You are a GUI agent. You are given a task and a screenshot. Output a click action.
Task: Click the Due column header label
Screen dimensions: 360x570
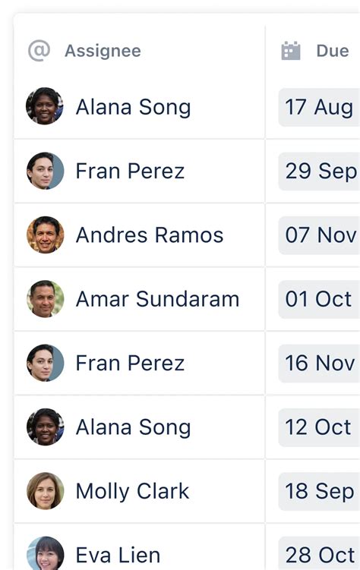[x=333, y=51]
